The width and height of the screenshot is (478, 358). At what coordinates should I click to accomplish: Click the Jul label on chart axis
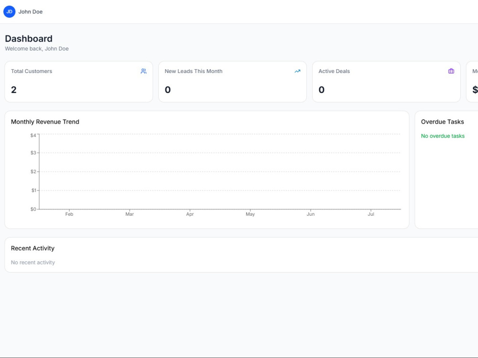pyautogui.click(x=371, y=214)
